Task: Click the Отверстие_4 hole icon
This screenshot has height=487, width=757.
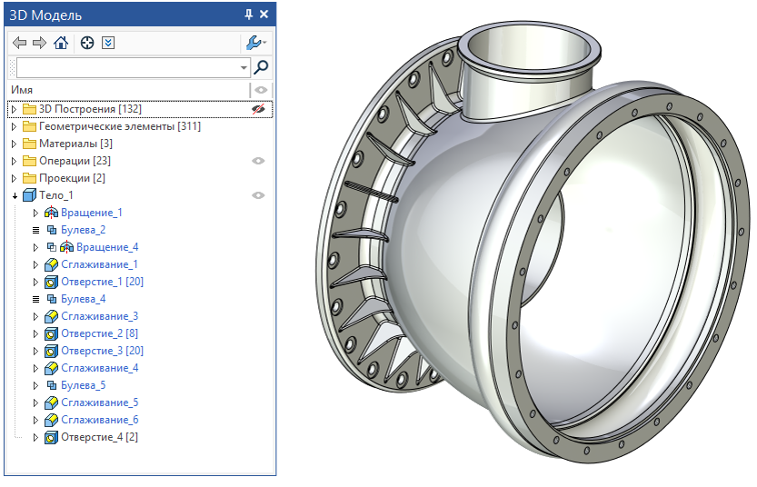Action: [x=51, y=437]
